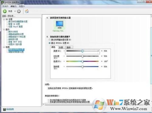Click the plus icon beside the saturation slider
152x113 pixels.
[x=102, y=66]
